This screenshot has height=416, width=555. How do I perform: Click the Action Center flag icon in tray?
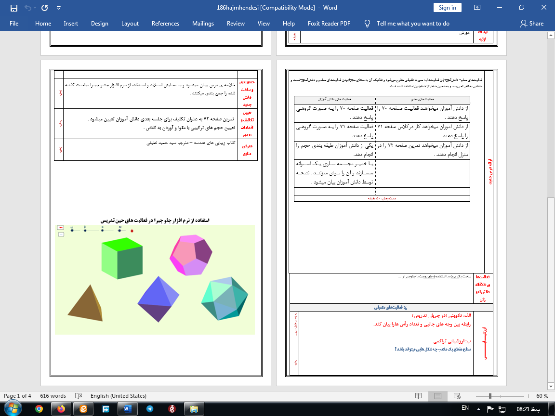click(x=490, y=409)
